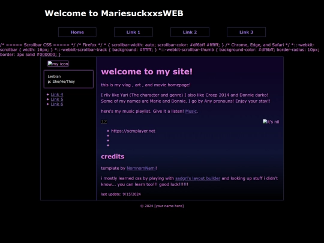Click the 'welcome to my site!' heading

pyautogui.click(x=147, y=72)
